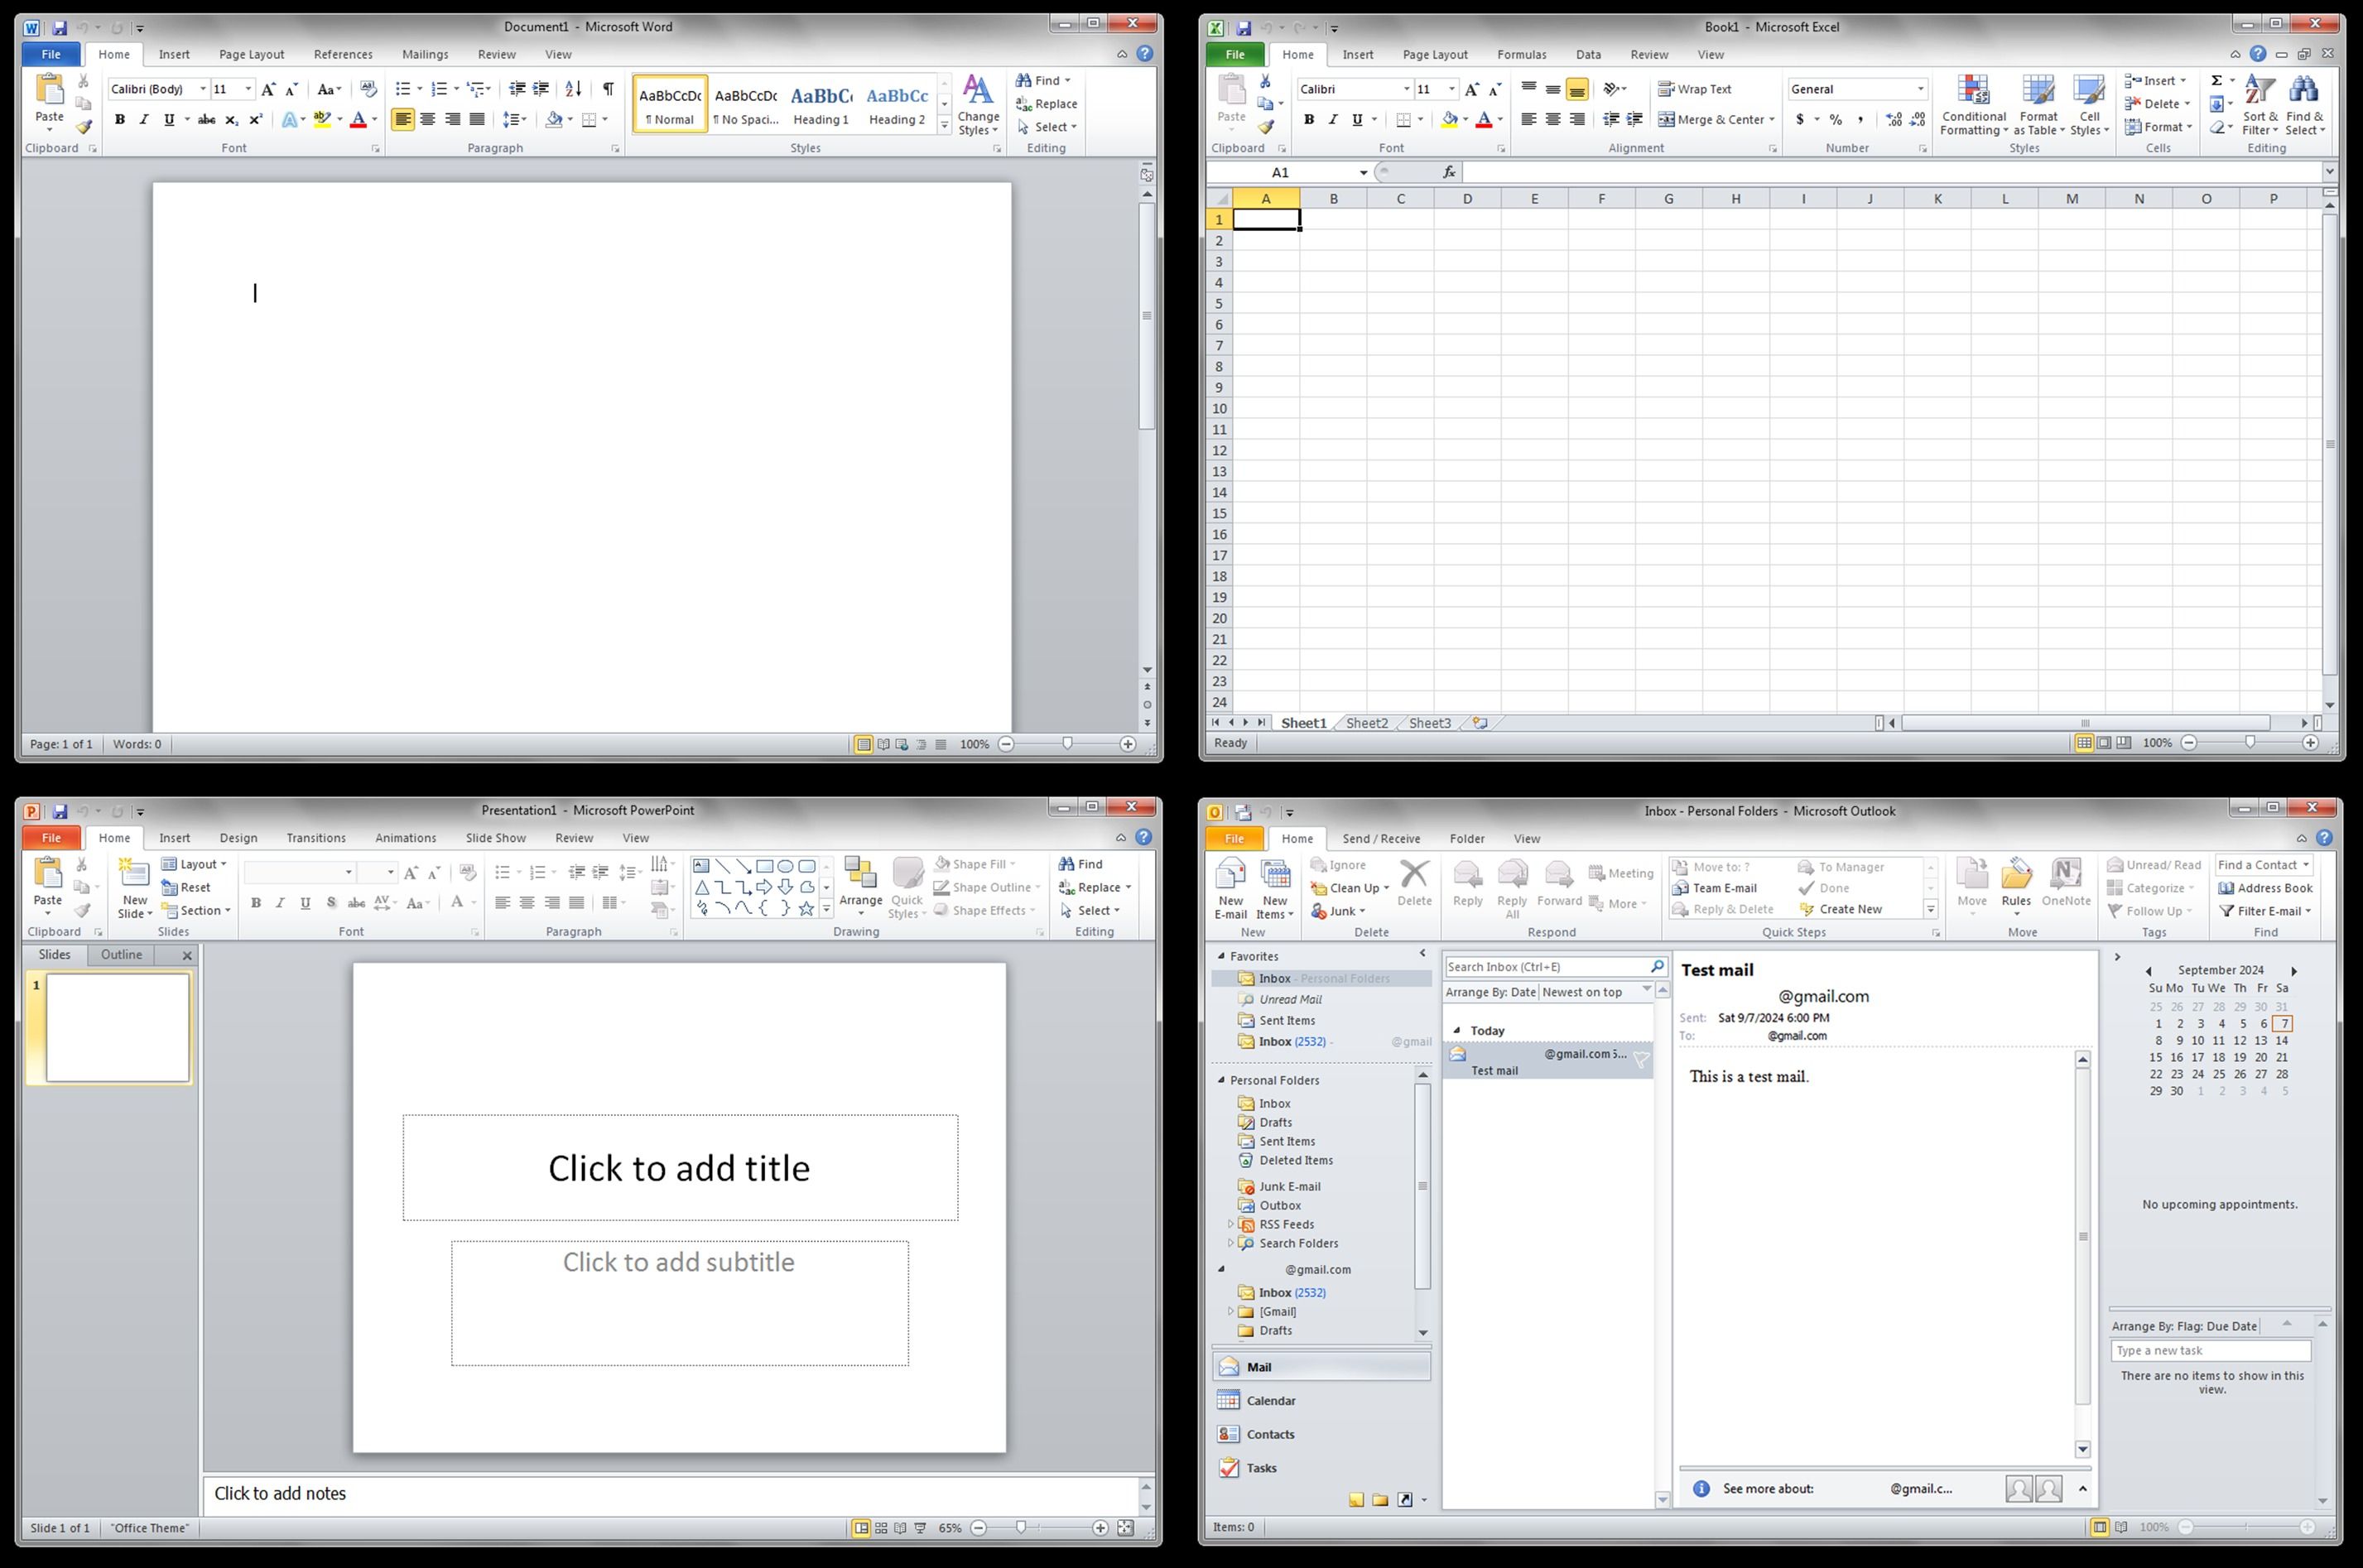Click Bullets list icon in Word
The height and width of the screenshot is (1568, 2363).
pos(403,89)
